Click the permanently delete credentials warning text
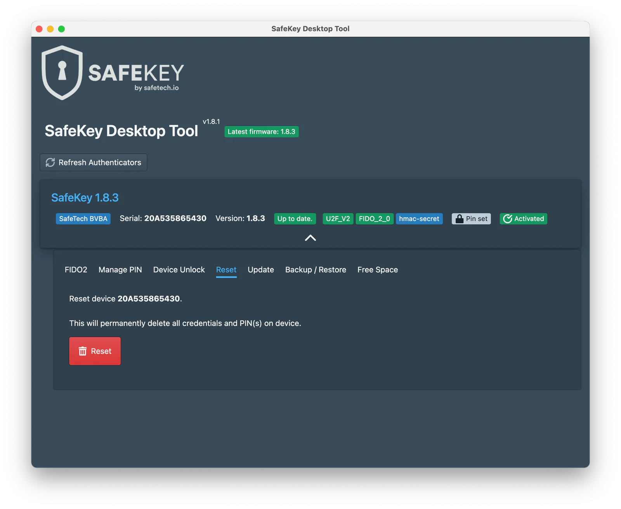621x509 pixels. (185, 323)
